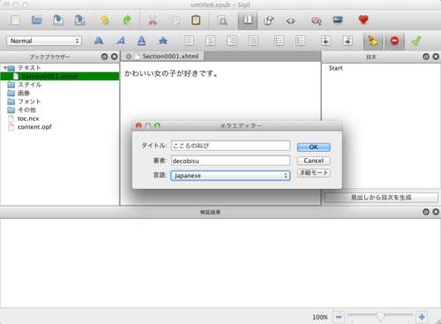Open the Japanese language dropdown

pos(230,176)
